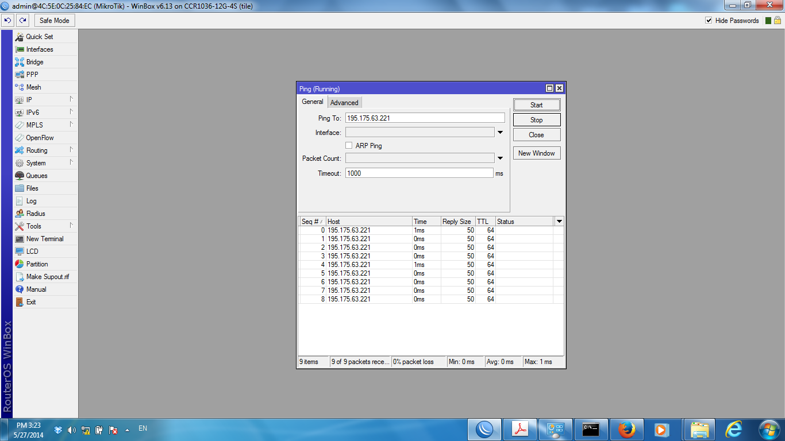The width and height of the screenshot is (785, 441).
Task: Click the "Max: 1 ms" status entry
Action: [543, 362]
